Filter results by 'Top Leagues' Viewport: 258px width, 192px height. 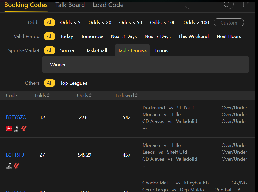pyautogui.click(x=73, y=83)
